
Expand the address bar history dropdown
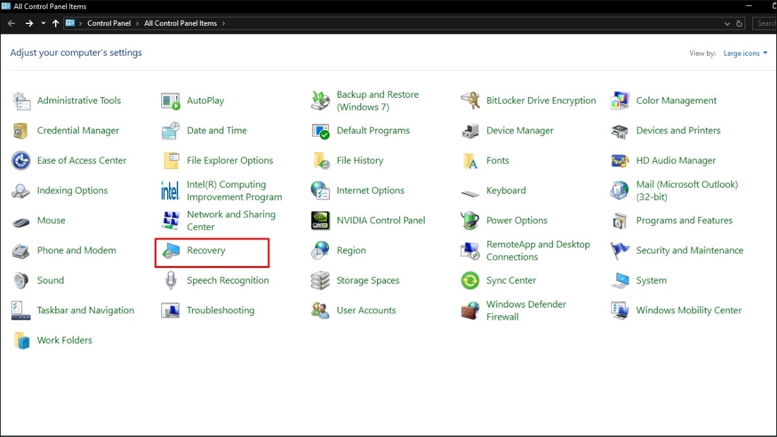pyautogui.click(x=728, y=23)
